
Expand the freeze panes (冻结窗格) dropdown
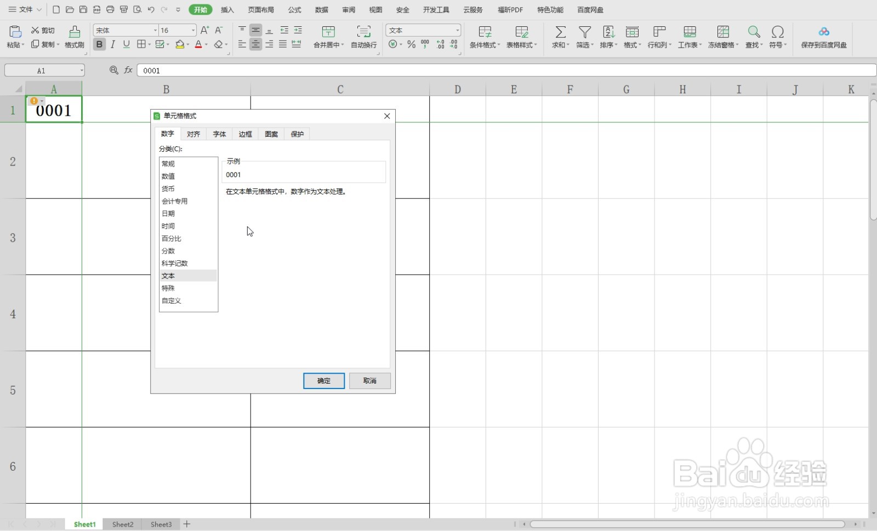(737, 45)
